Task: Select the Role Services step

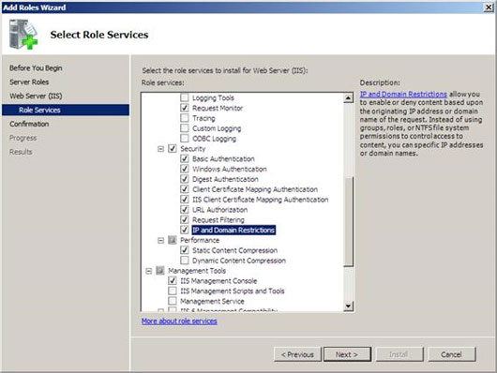Action: coord(66,110)
